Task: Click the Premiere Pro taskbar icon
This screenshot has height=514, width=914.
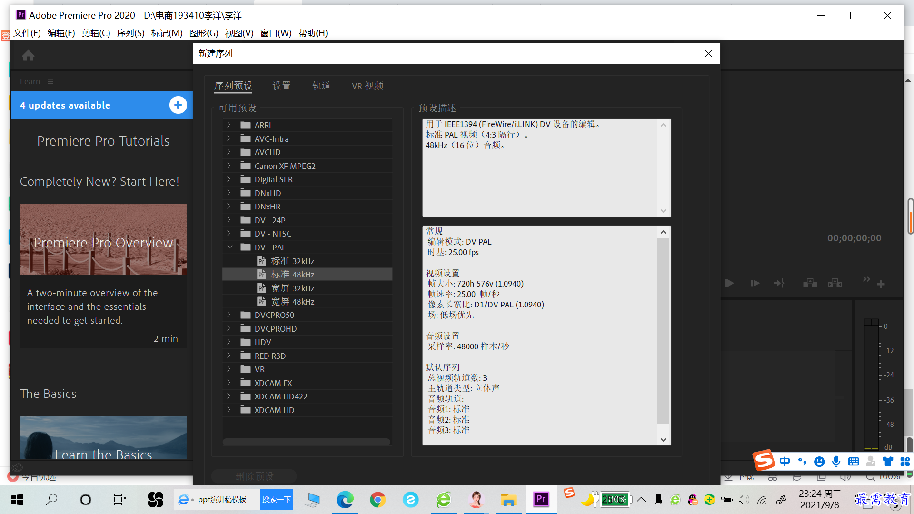Action: 541,500
